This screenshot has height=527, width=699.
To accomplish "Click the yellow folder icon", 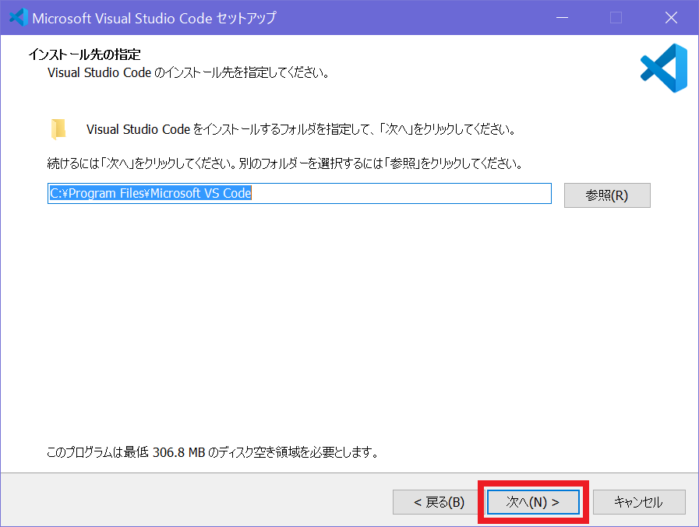I will [58, 129].
